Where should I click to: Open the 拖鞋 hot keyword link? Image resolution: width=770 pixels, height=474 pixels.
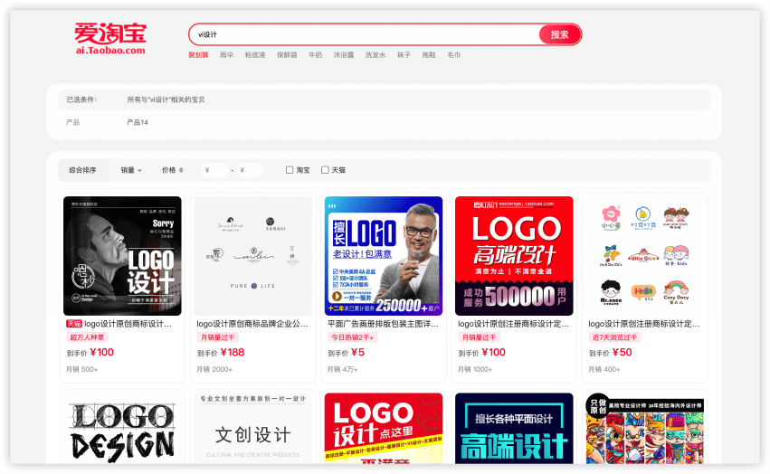429,55
